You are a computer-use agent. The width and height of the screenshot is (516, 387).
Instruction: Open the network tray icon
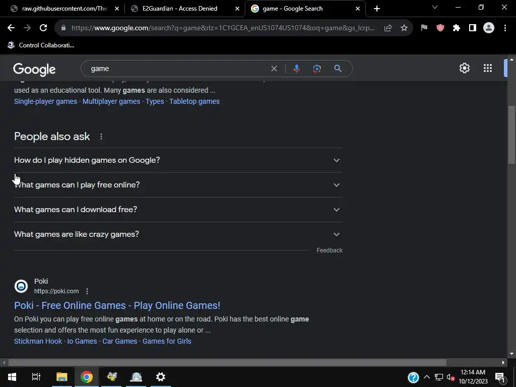[x=439, y=377]
